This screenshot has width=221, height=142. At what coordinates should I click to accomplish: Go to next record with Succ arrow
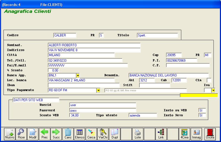(56, 134)
